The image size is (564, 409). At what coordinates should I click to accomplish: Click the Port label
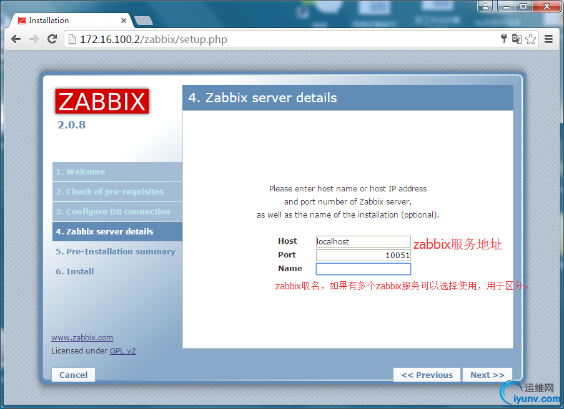tap(287, 254)
